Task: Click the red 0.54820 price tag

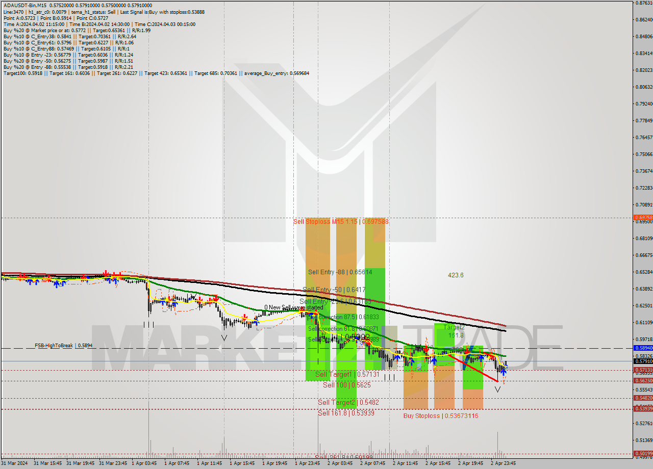Action: coord(643,398)
